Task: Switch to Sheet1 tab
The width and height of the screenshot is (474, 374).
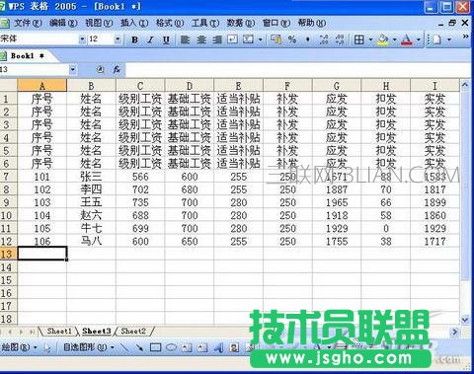Action: click(59, 331)
